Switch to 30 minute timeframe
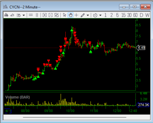Image resolution: width=153 pixels, height=123 pixels. pyautogui.click(x=129, y=15)
